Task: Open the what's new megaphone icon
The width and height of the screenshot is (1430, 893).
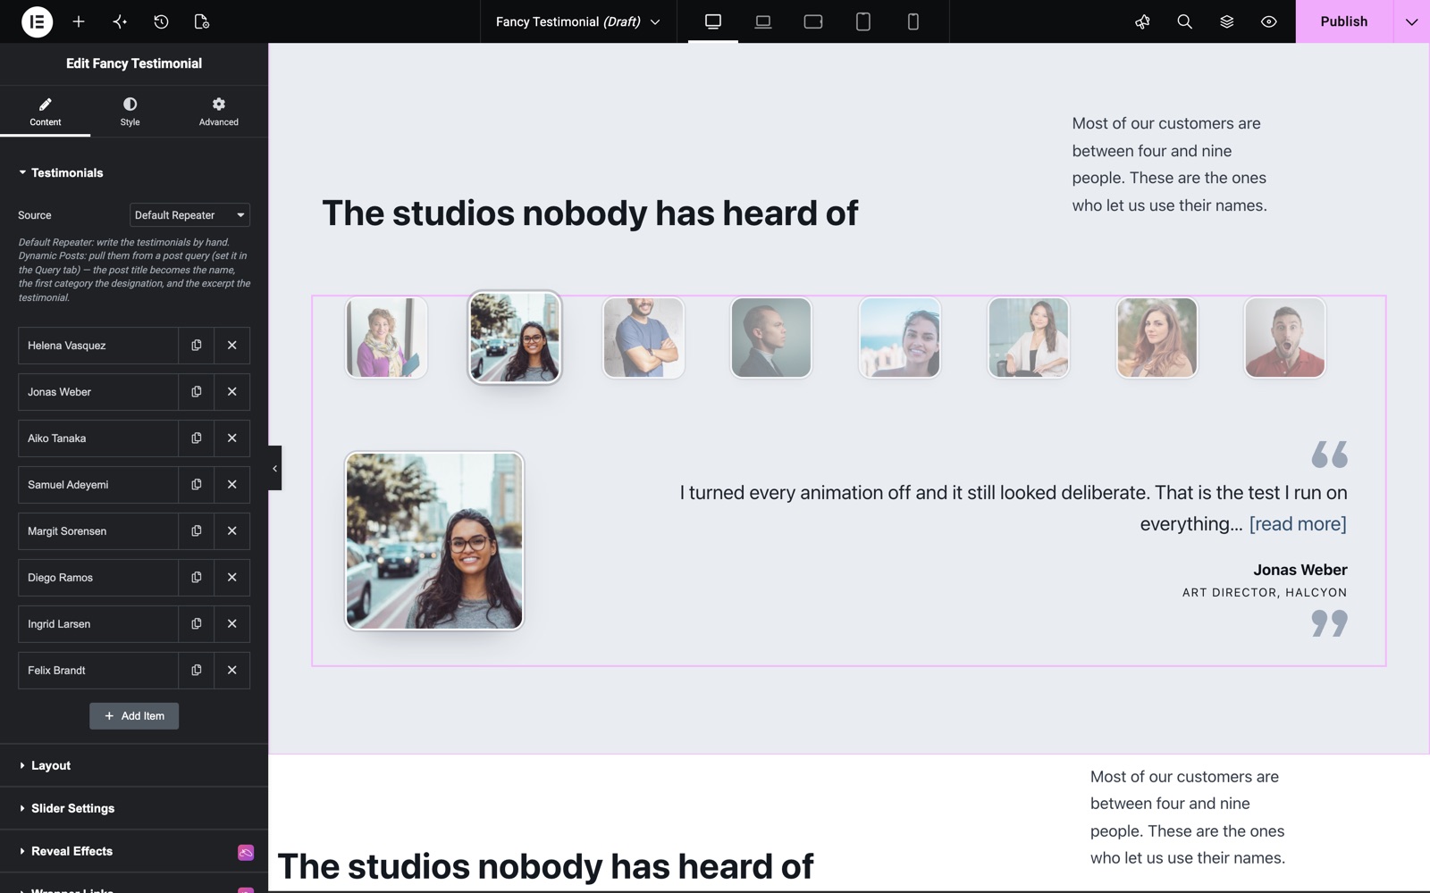Action: [x=1142, y=21]
